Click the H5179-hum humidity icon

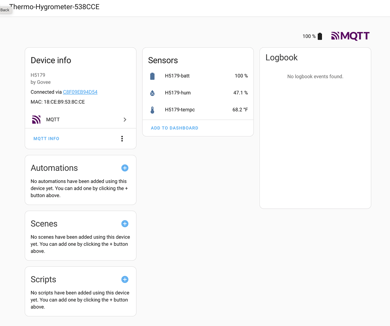click(152, 93)
